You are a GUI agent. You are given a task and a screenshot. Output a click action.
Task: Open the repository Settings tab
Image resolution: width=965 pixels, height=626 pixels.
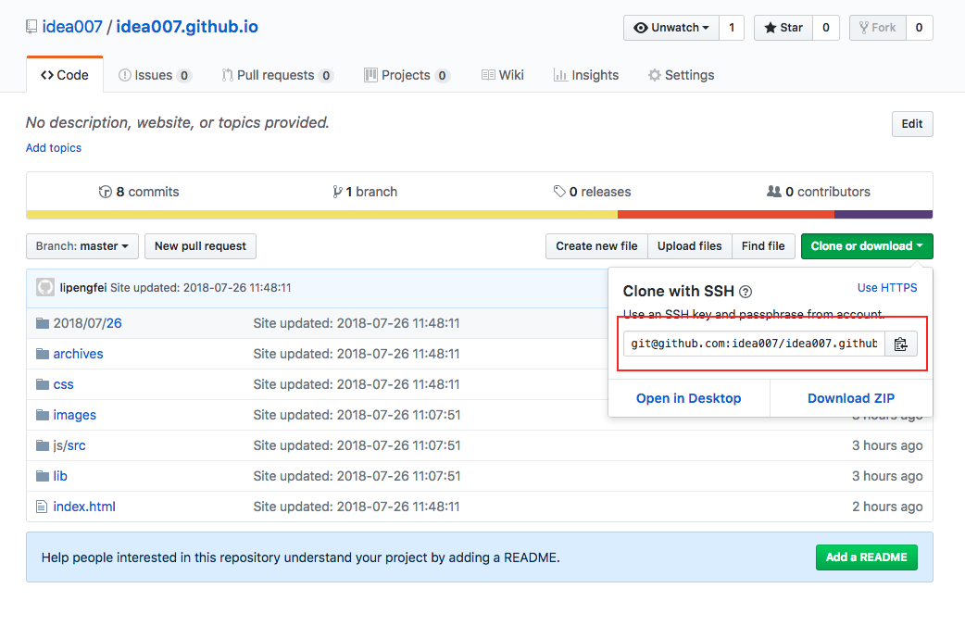[x=681, y=75]
